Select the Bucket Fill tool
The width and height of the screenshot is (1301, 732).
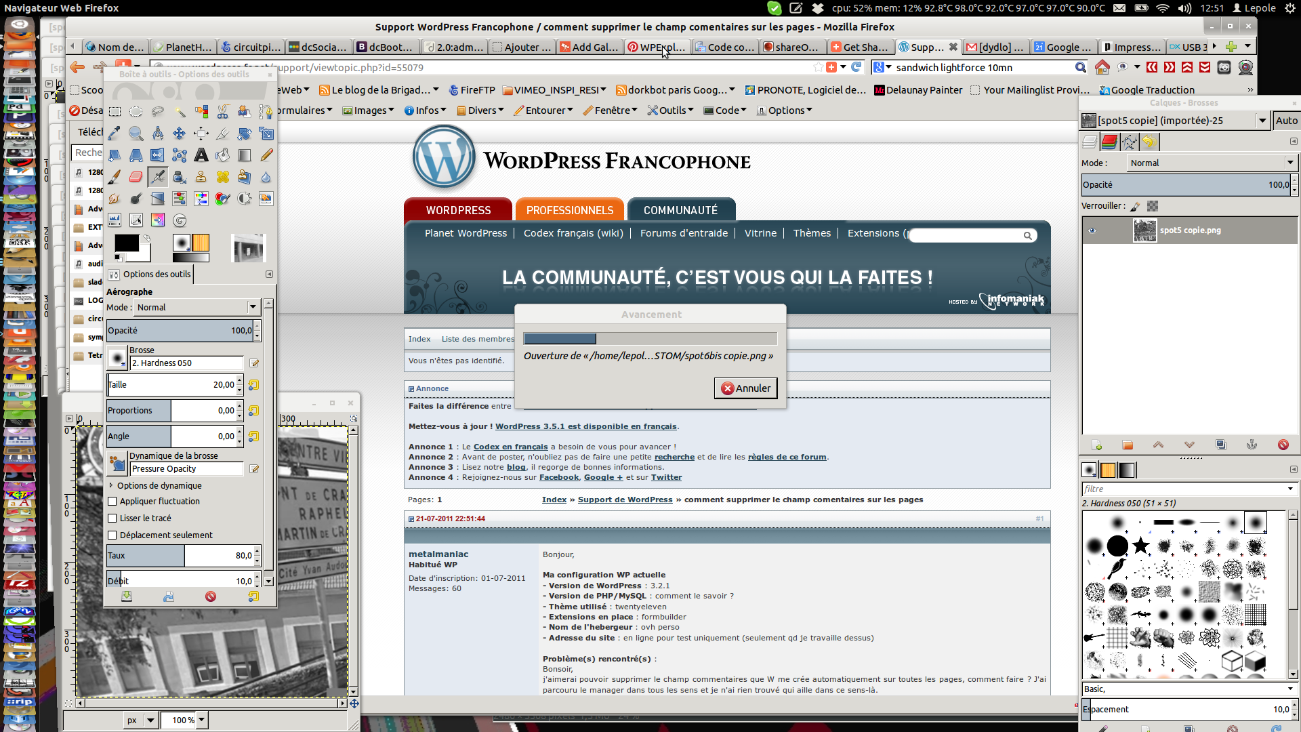[223, 155]
